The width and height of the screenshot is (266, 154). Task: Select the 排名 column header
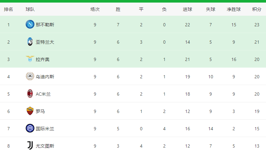8,9
